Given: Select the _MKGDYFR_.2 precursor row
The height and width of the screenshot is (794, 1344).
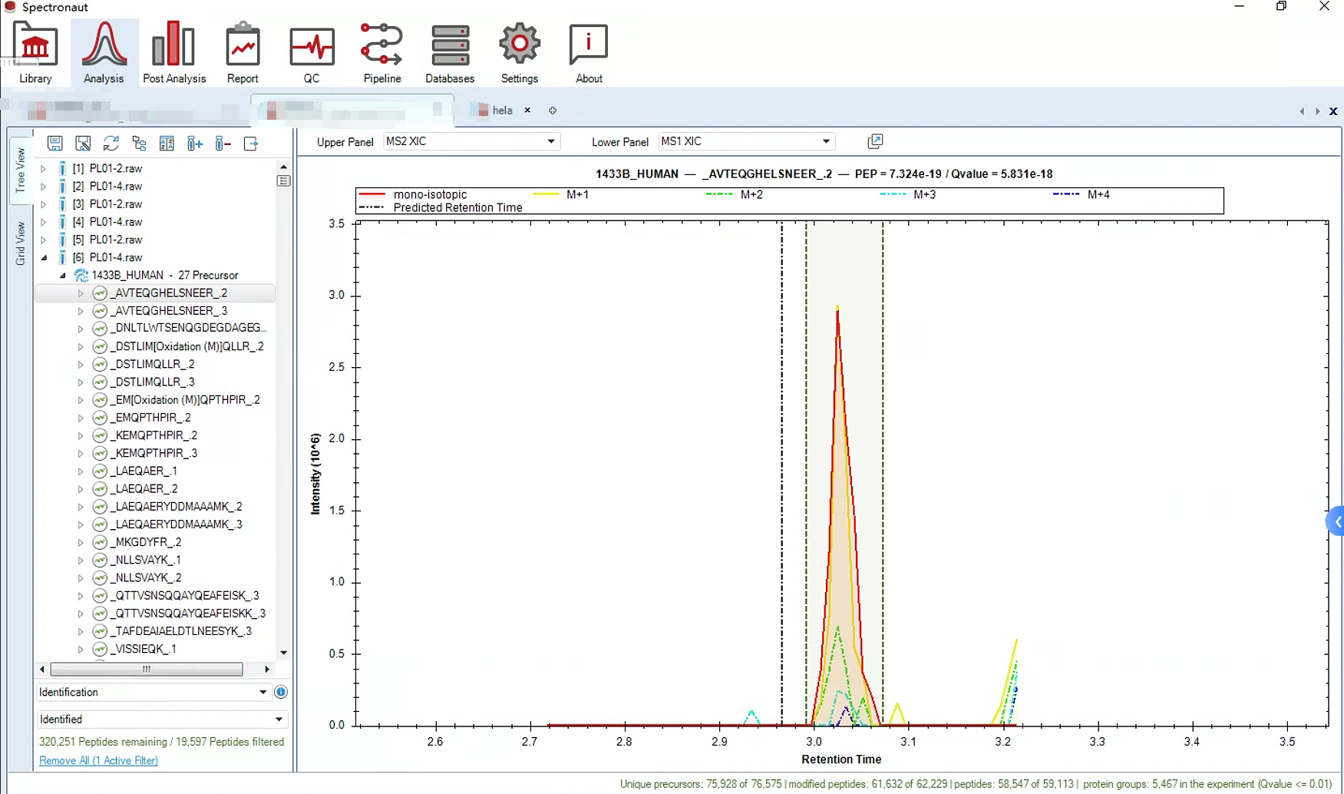Looking at the screenshot, I should (146, 542).
